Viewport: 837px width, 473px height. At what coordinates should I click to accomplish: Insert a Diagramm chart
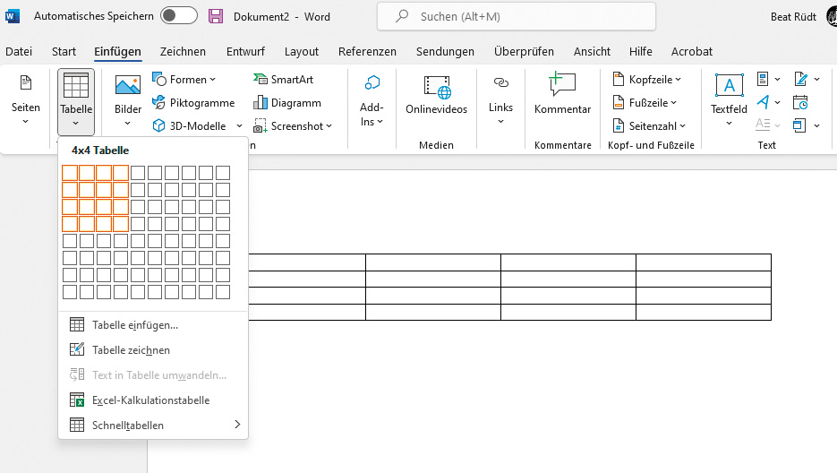[287, 103]
